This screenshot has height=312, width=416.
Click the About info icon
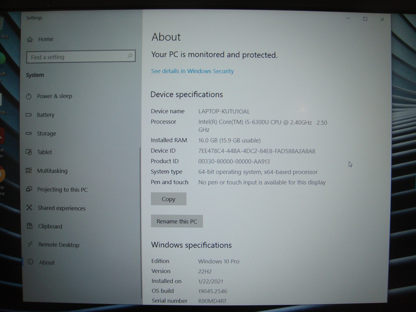[x=30, y=262]
